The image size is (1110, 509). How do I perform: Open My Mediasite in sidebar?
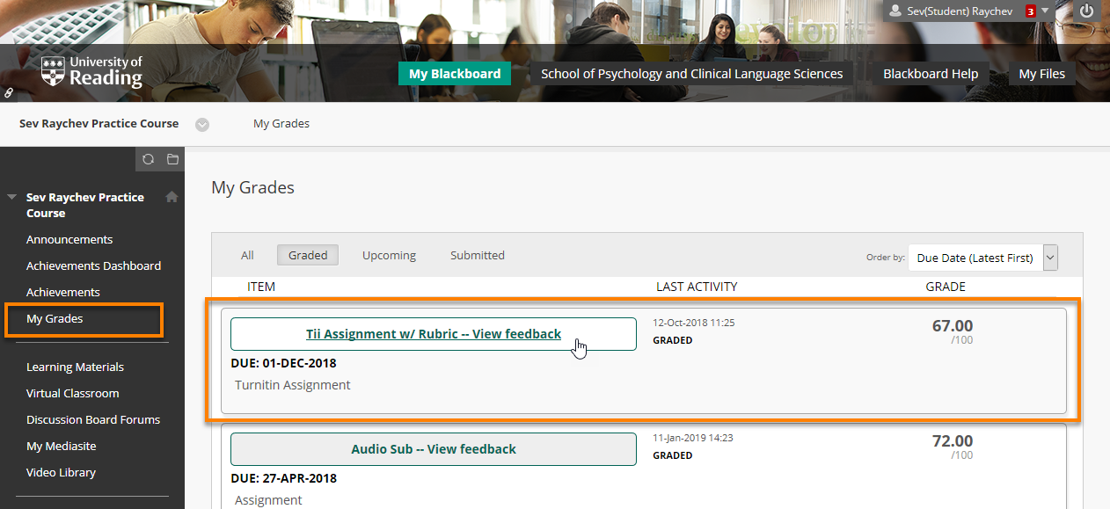tap(62, 446)
